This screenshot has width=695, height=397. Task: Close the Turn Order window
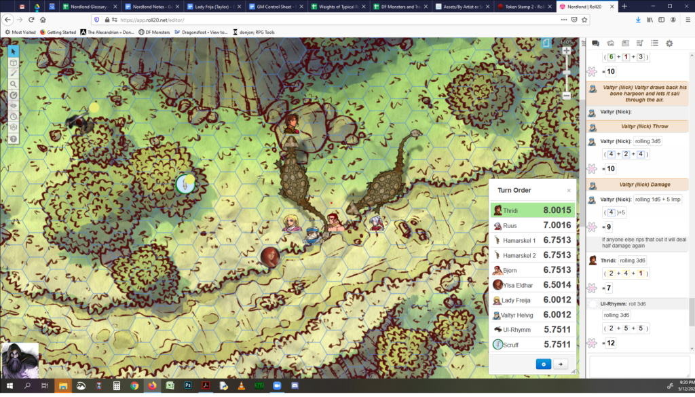coord(569,191)
